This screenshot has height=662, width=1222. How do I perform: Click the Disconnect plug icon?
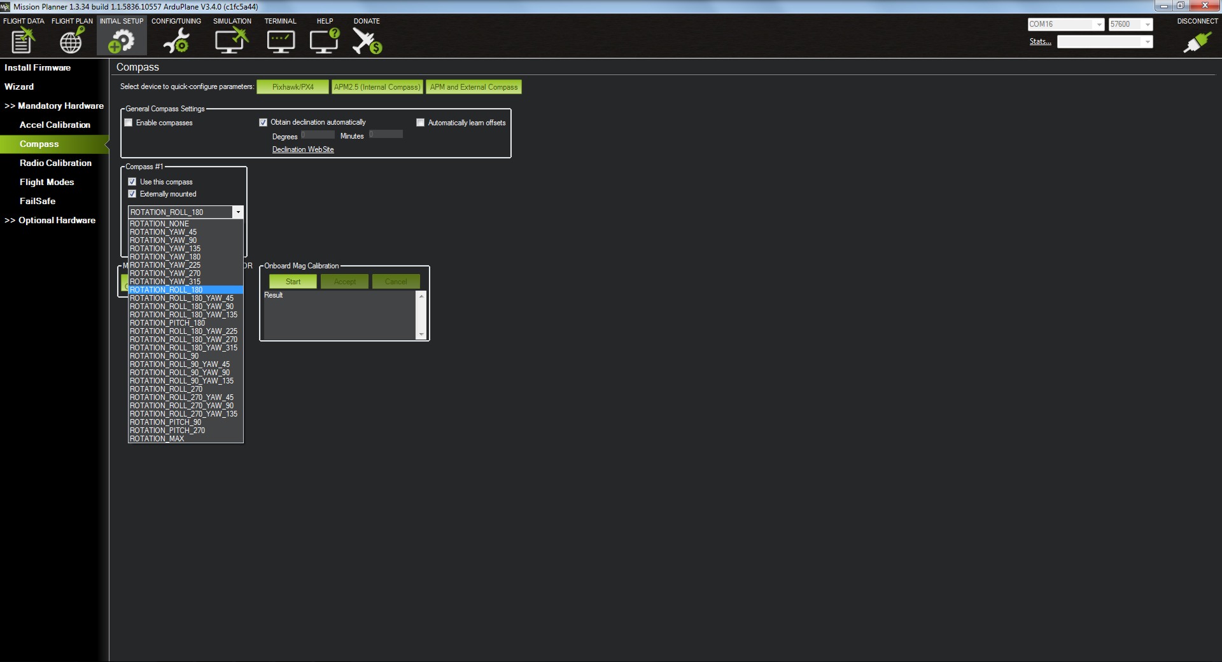(x=1197, y=42)
